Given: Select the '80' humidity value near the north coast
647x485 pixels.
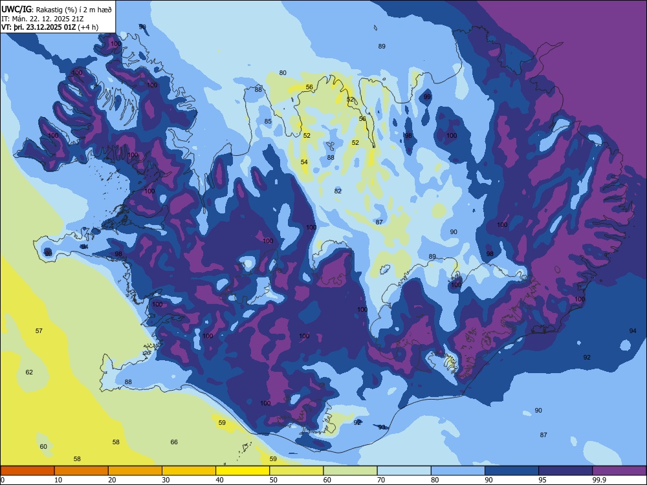Looking at the screenshot, I should coord(283,73).
